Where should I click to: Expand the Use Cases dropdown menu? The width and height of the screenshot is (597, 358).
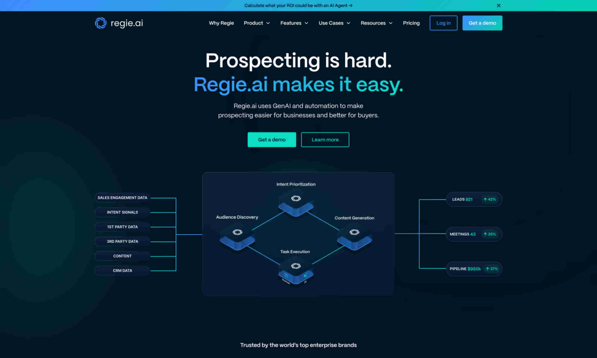(x=334, y=23)
